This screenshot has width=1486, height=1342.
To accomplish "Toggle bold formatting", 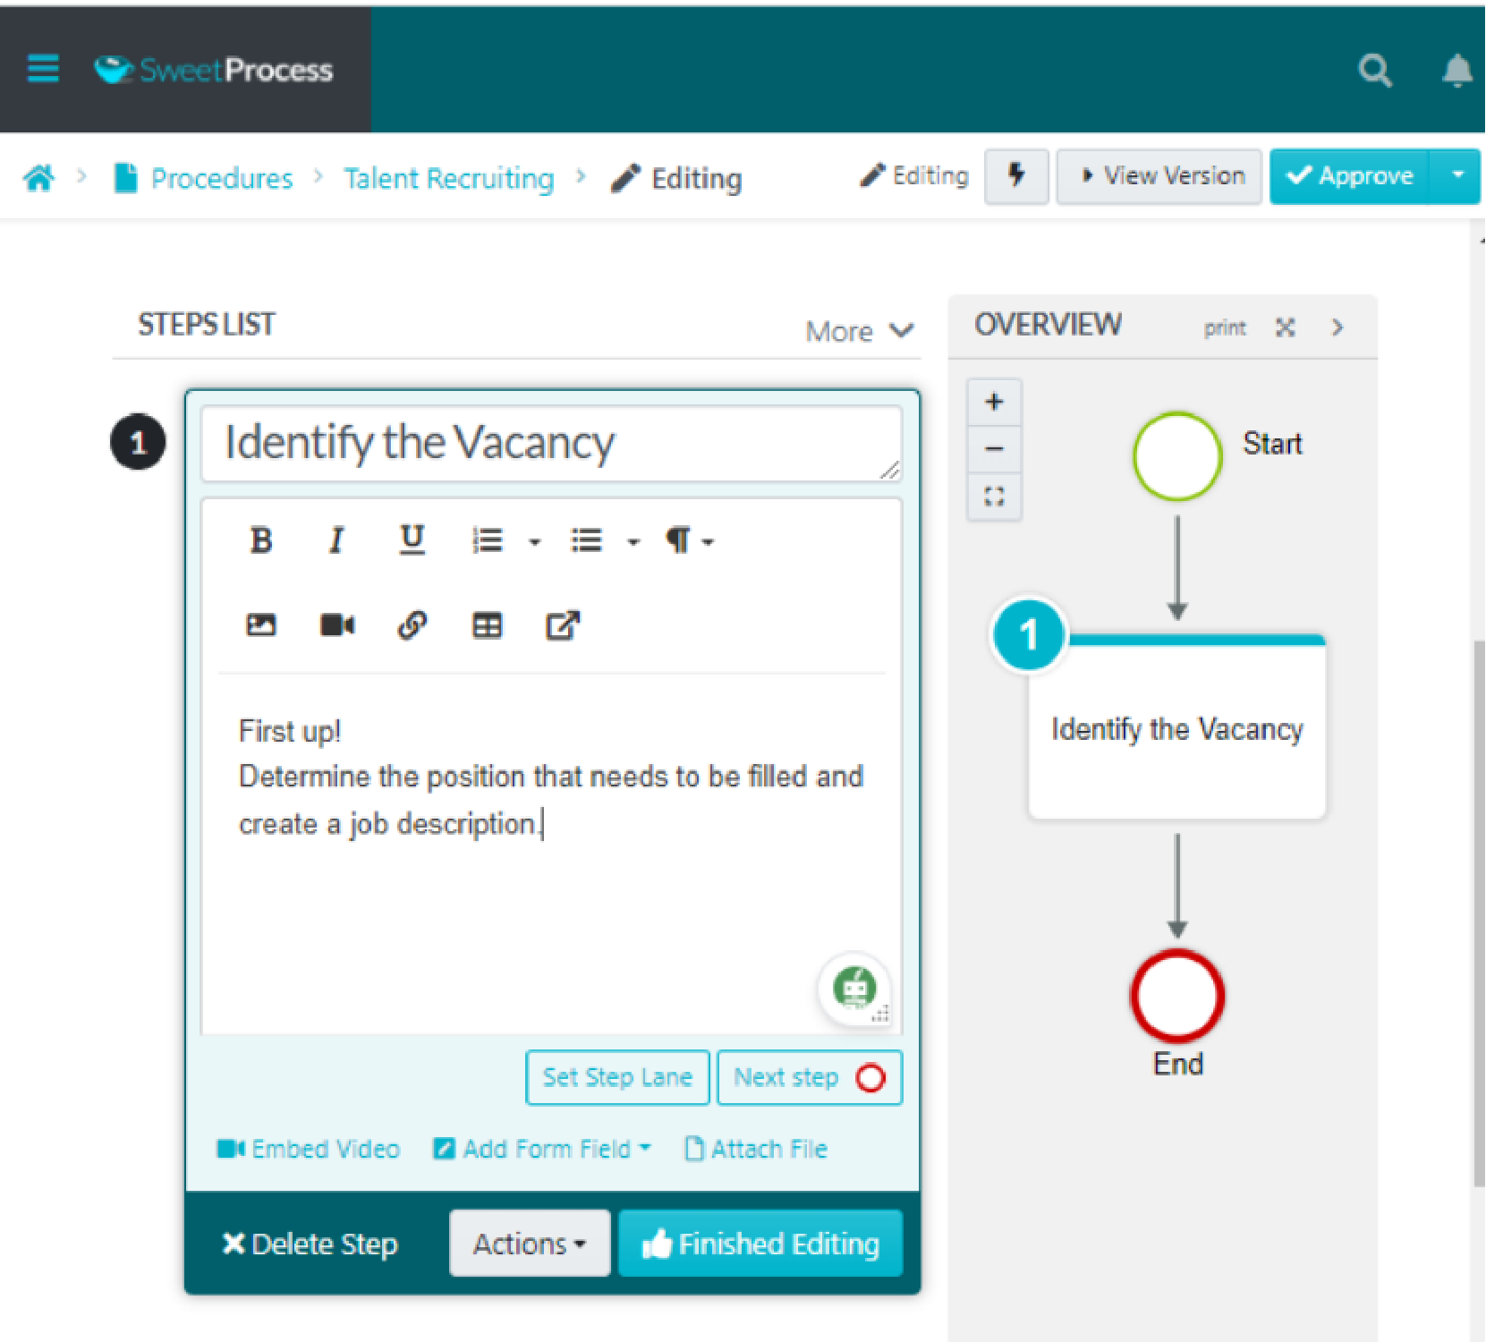I will click(260, 540).
